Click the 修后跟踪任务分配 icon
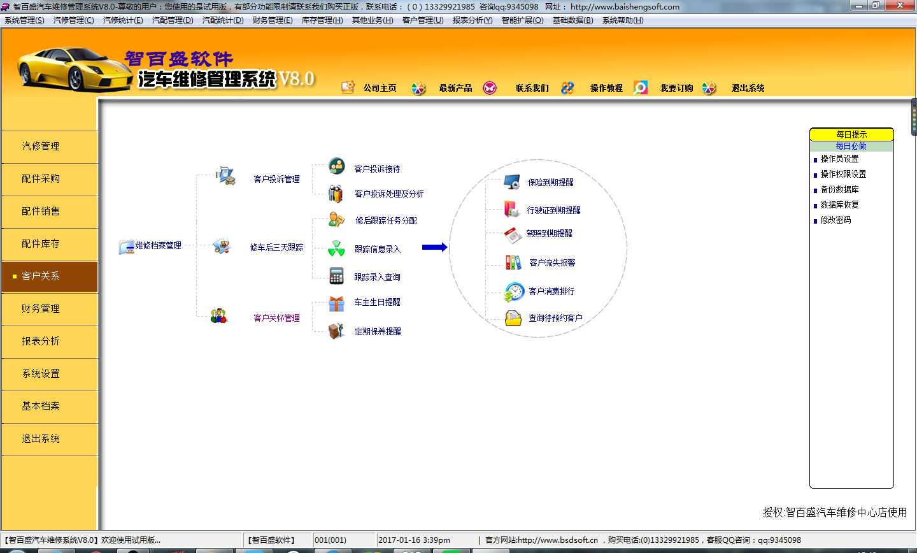917x553 pixels. click(x=336, y=220)
